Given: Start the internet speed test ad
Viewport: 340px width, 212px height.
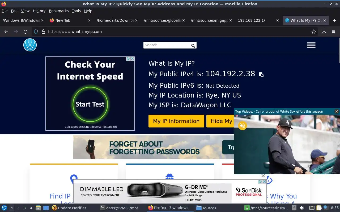Looking at the screenshot, I should pyautogui.click(x=90, y=104).
